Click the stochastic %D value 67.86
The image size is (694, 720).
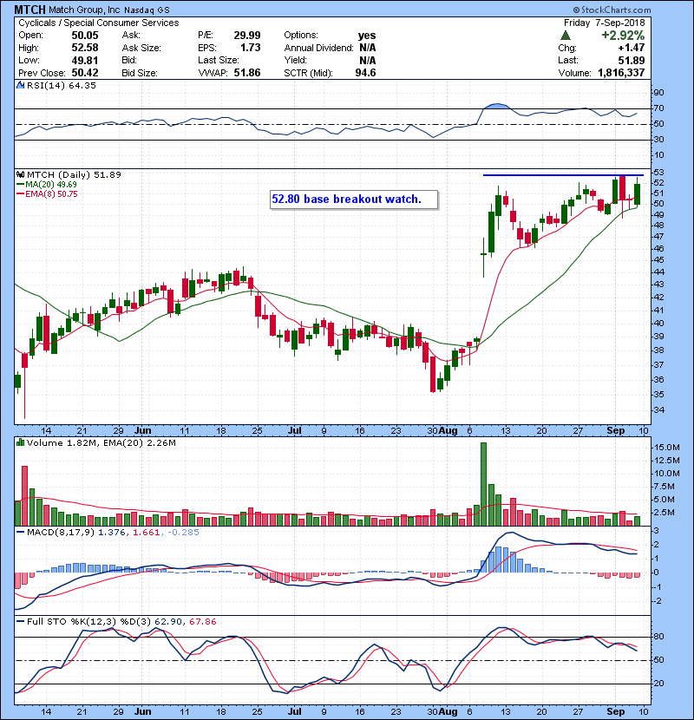point(202,622)
